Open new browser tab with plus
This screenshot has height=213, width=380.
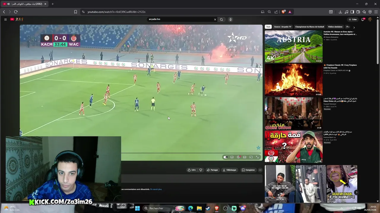click(x=53, y=4)
